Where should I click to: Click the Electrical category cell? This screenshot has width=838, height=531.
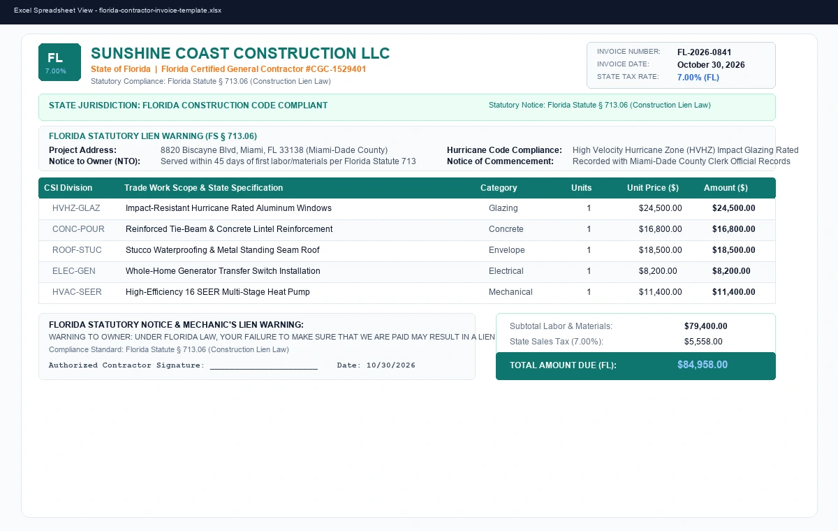(506, 271)
